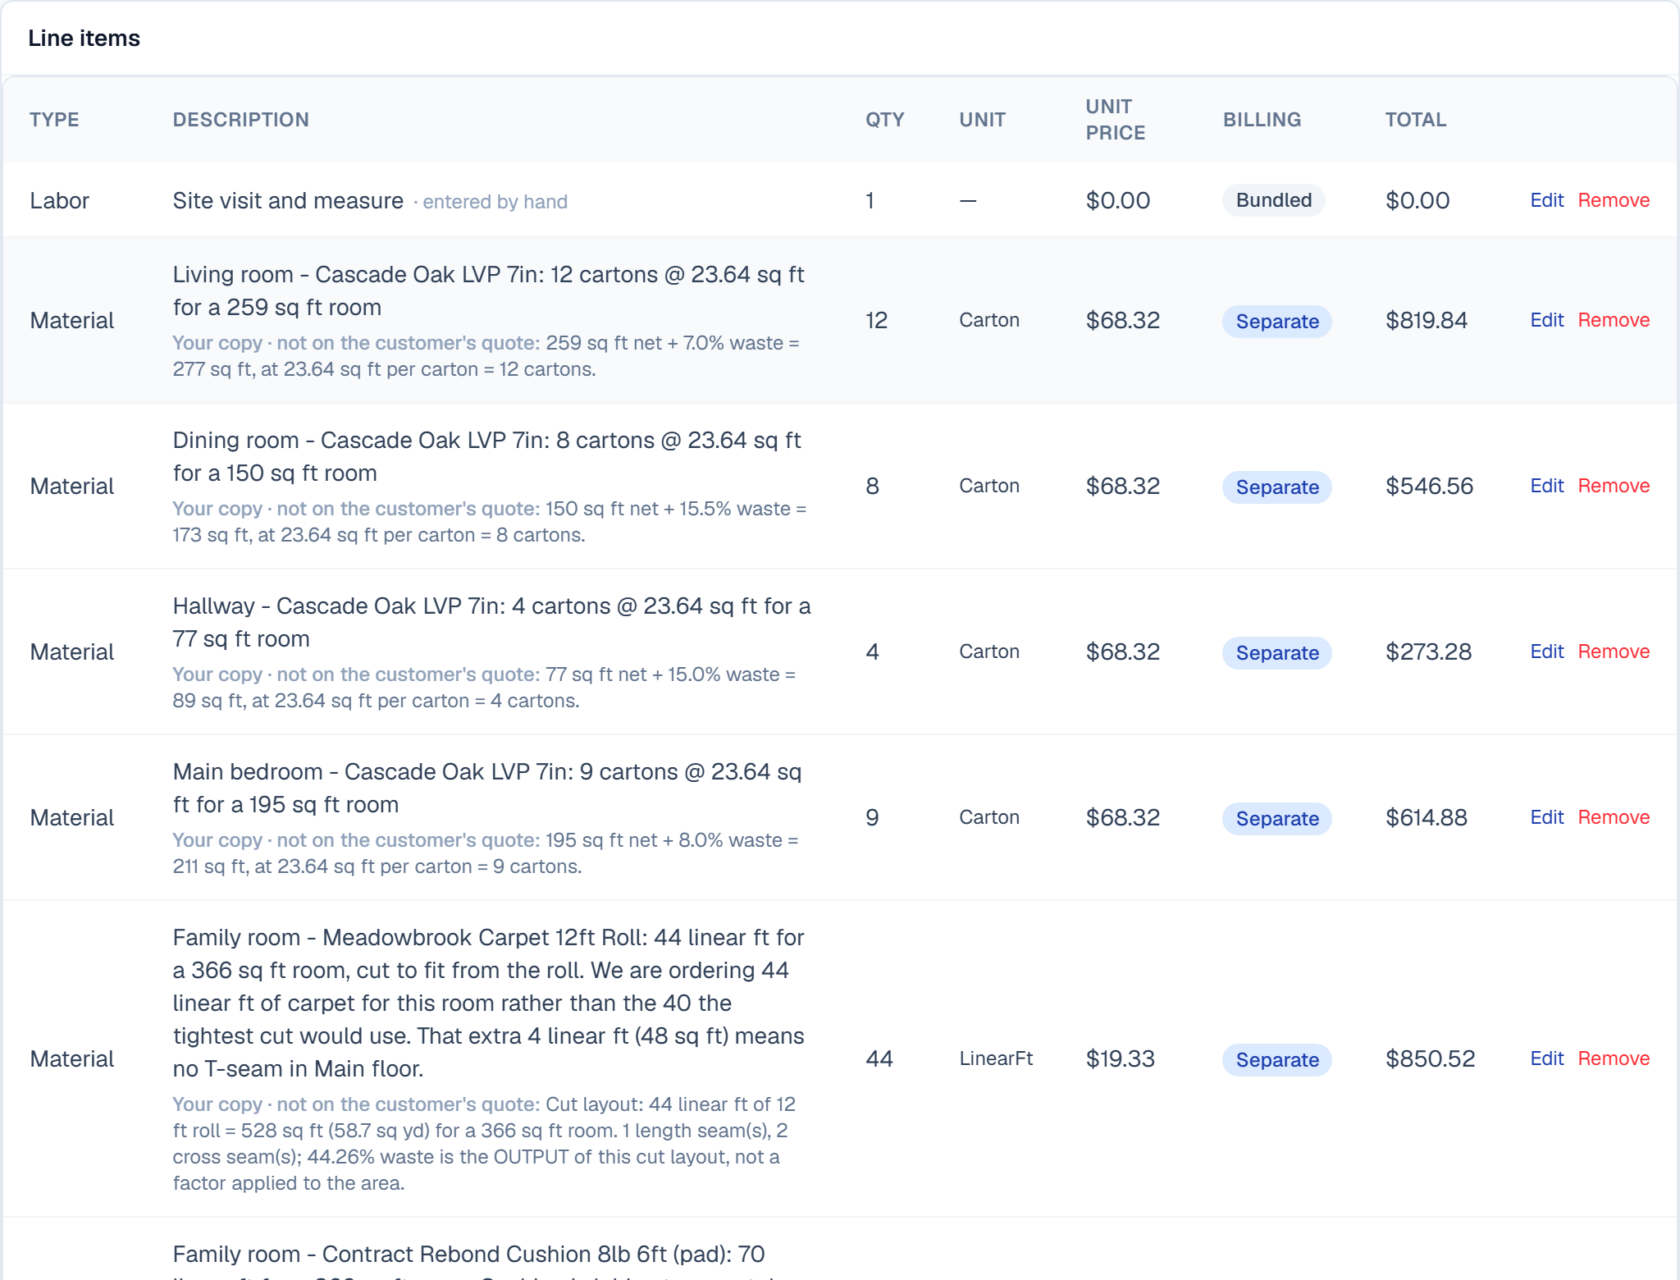Edit the Living room LVP line item
1680x1280 pixels.
[1546, 320]
